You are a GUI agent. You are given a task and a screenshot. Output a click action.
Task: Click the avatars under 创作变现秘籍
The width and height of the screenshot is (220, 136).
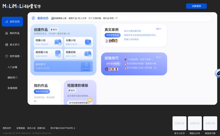coord(112,69)
